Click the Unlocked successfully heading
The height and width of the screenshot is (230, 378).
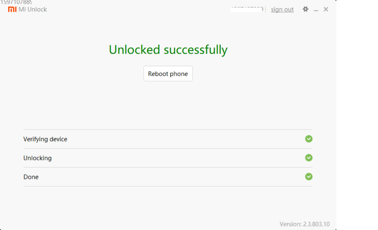(x=168, y=50)
